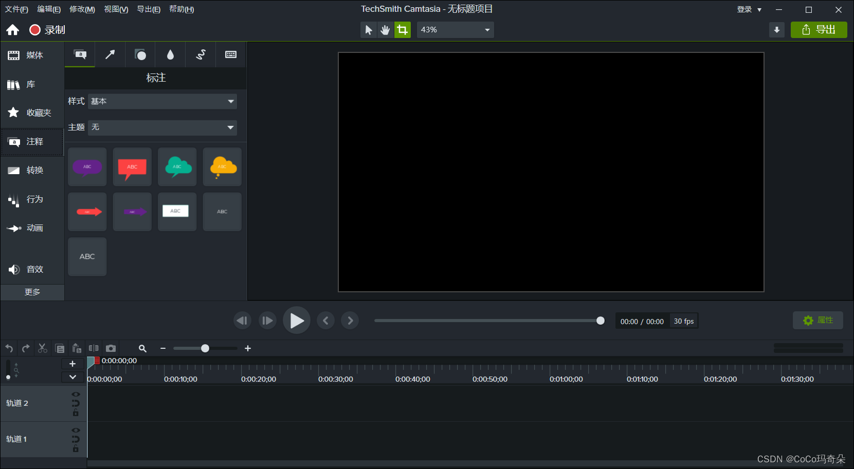This screenshot has height=469, width=854.
Task: Switch to the callouts annotation tab
Action: [x=80, y=54]
